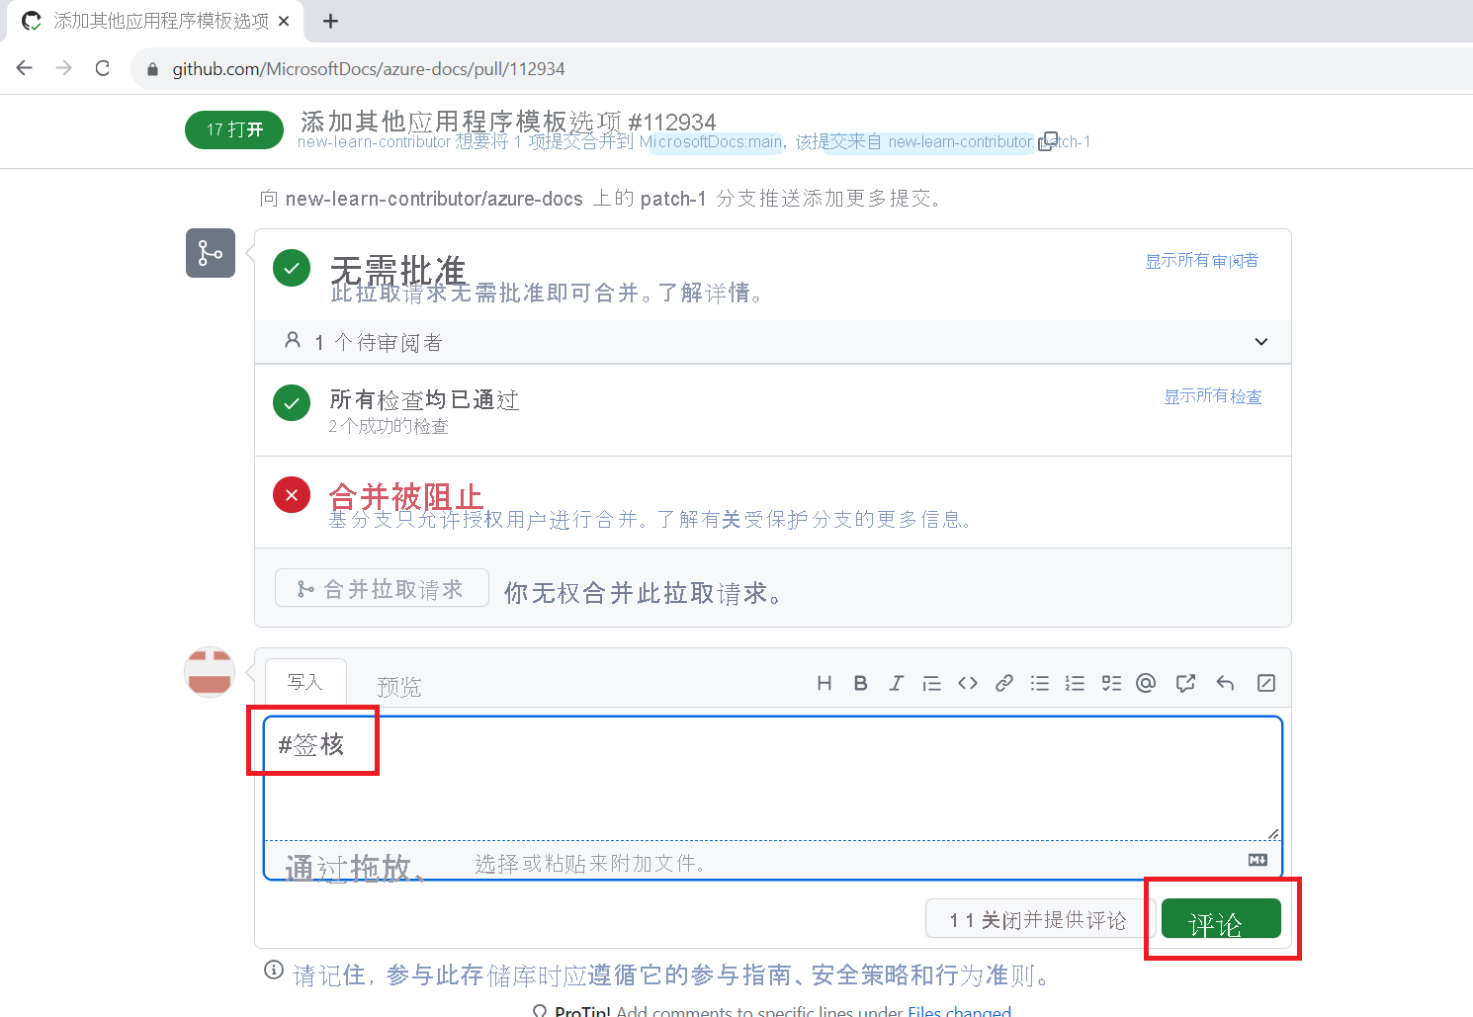Open the 安全策略 link
The height and width of the screenshot is (1017, 1473).
(x=862, y=975)
